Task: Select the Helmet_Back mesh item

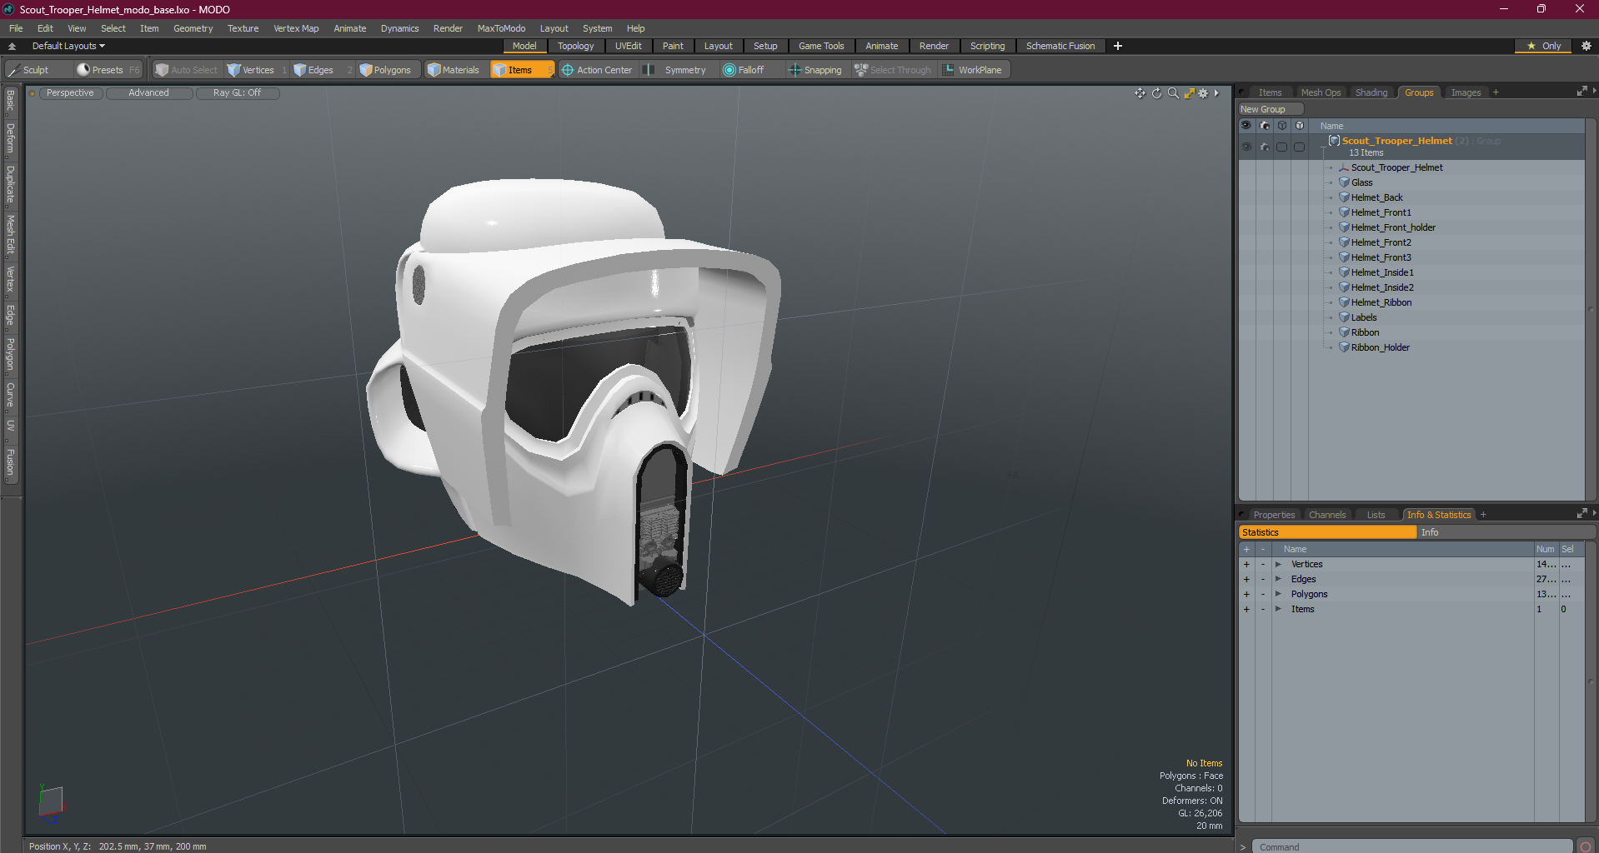Action: tap(1376, 197)
